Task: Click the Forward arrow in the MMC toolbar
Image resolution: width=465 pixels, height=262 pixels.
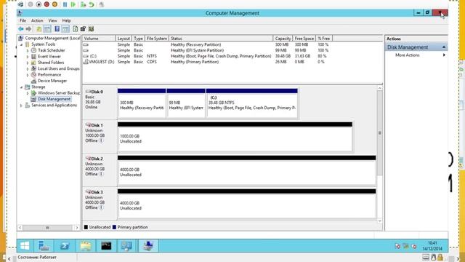Action: click(28, 29)
